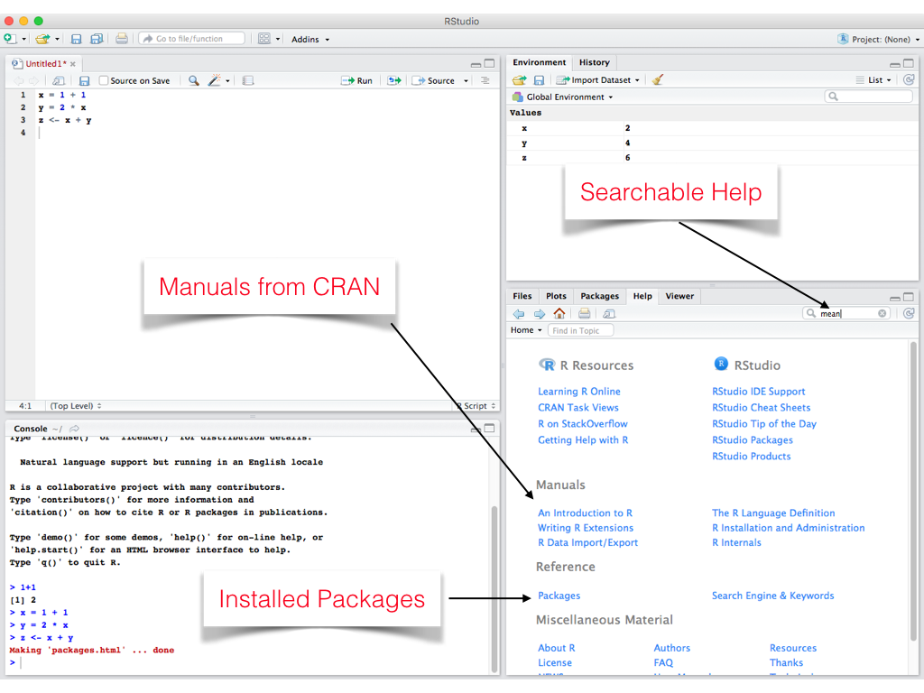Switch to the History tab
This screenshot has width=924, height=693.
click(x=594, y=62)
